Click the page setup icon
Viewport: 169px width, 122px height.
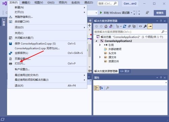[10, 59]
